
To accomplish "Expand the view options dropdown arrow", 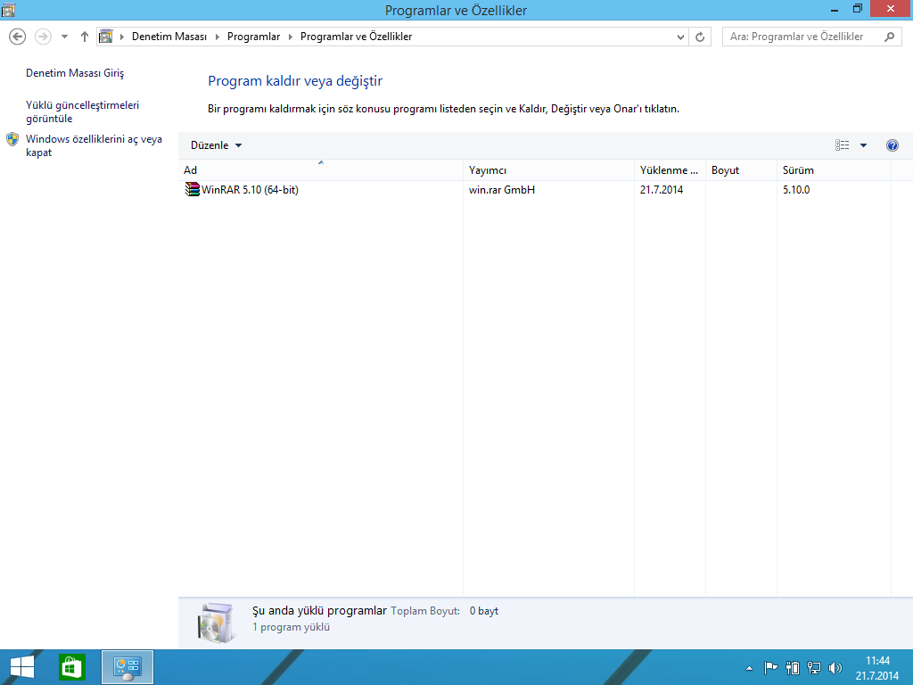I will click(863, 145).
